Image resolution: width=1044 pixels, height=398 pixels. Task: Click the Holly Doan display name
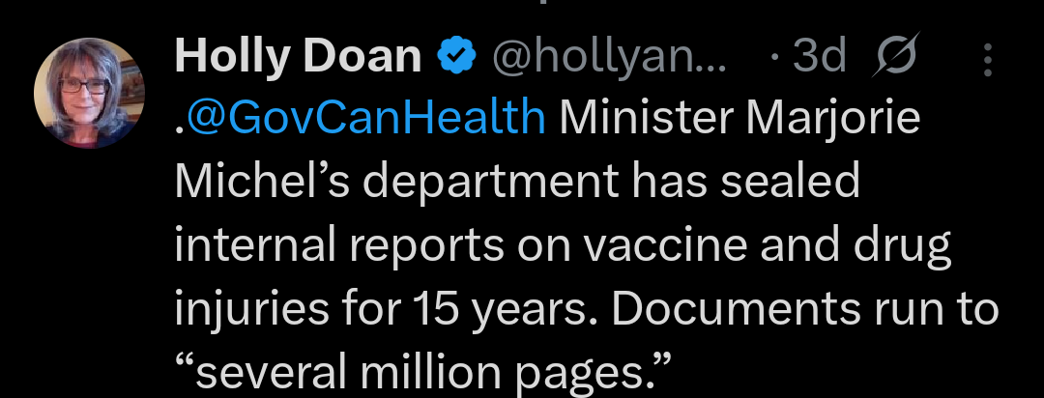(298, 60)
